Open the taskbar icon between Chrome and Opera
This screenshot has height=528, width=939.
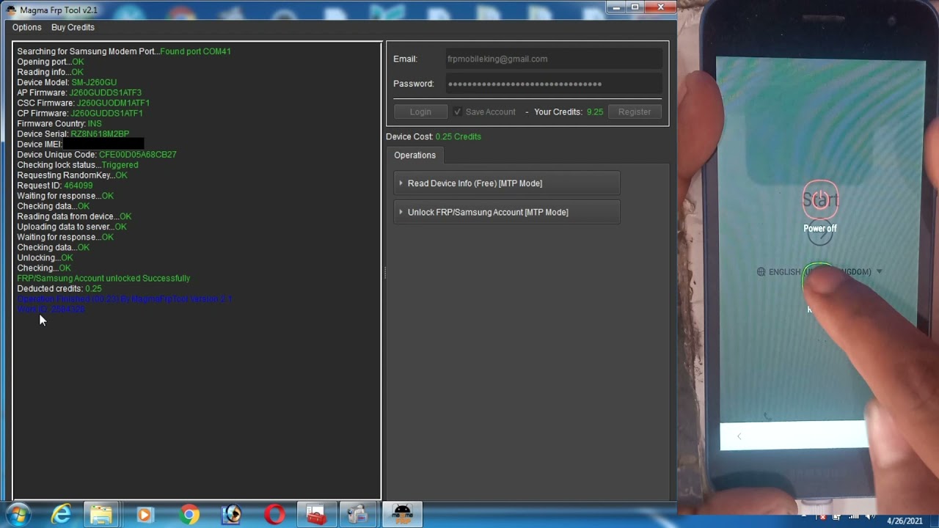(232, 516)
